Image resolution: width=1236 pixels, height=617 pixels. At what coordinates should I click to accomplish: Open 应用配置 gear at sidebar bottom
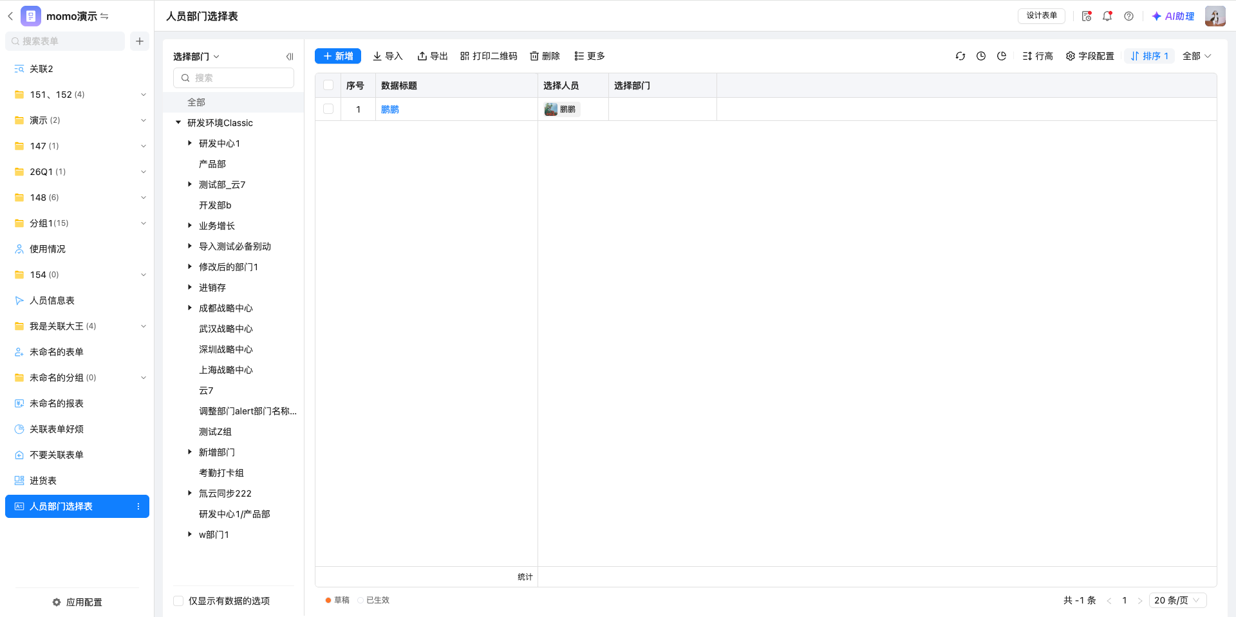pyautogui.click(x=77, y=602)
